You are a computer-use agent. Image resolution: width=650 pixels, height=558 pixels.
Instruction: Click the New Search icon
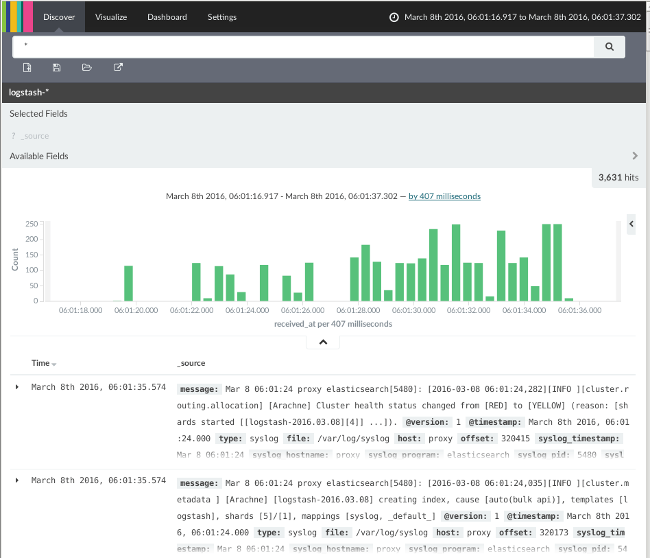pos(27,67)
